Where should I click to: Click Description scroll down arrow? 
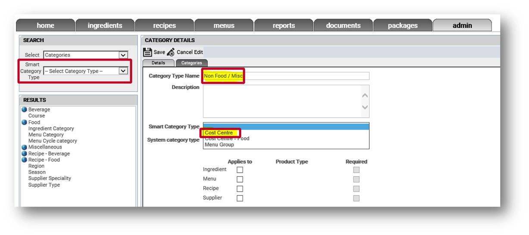coord(365,107)
